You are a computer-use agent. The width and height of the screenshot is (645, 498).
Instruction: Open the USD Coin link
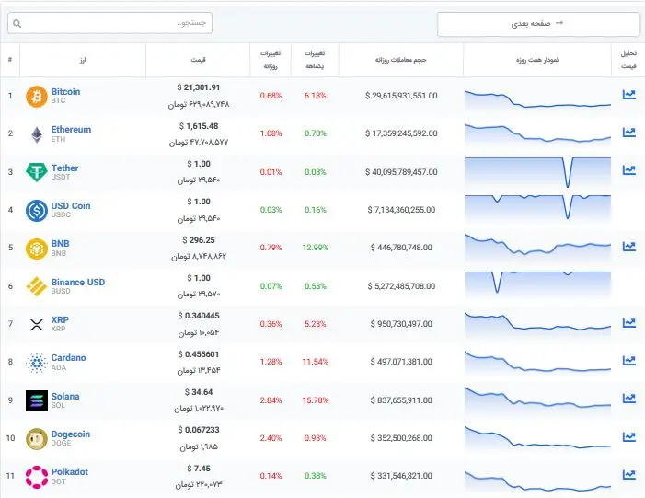click(x=71, y=206)
